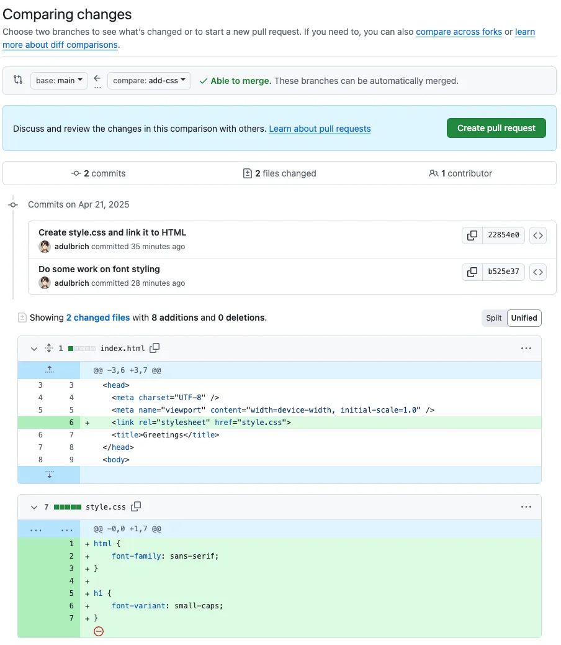Click the Create pull request button
The height and width of the screenshot is (645, 561).
(496, 129)
